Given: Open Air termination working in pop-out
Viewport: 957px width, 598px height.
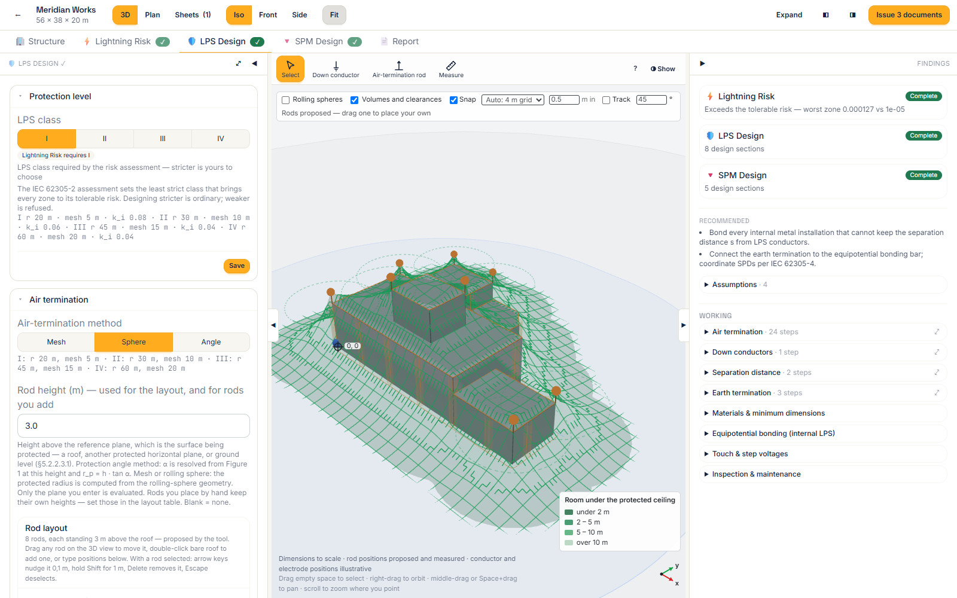Looking at the screenshot, I should 937,332.
